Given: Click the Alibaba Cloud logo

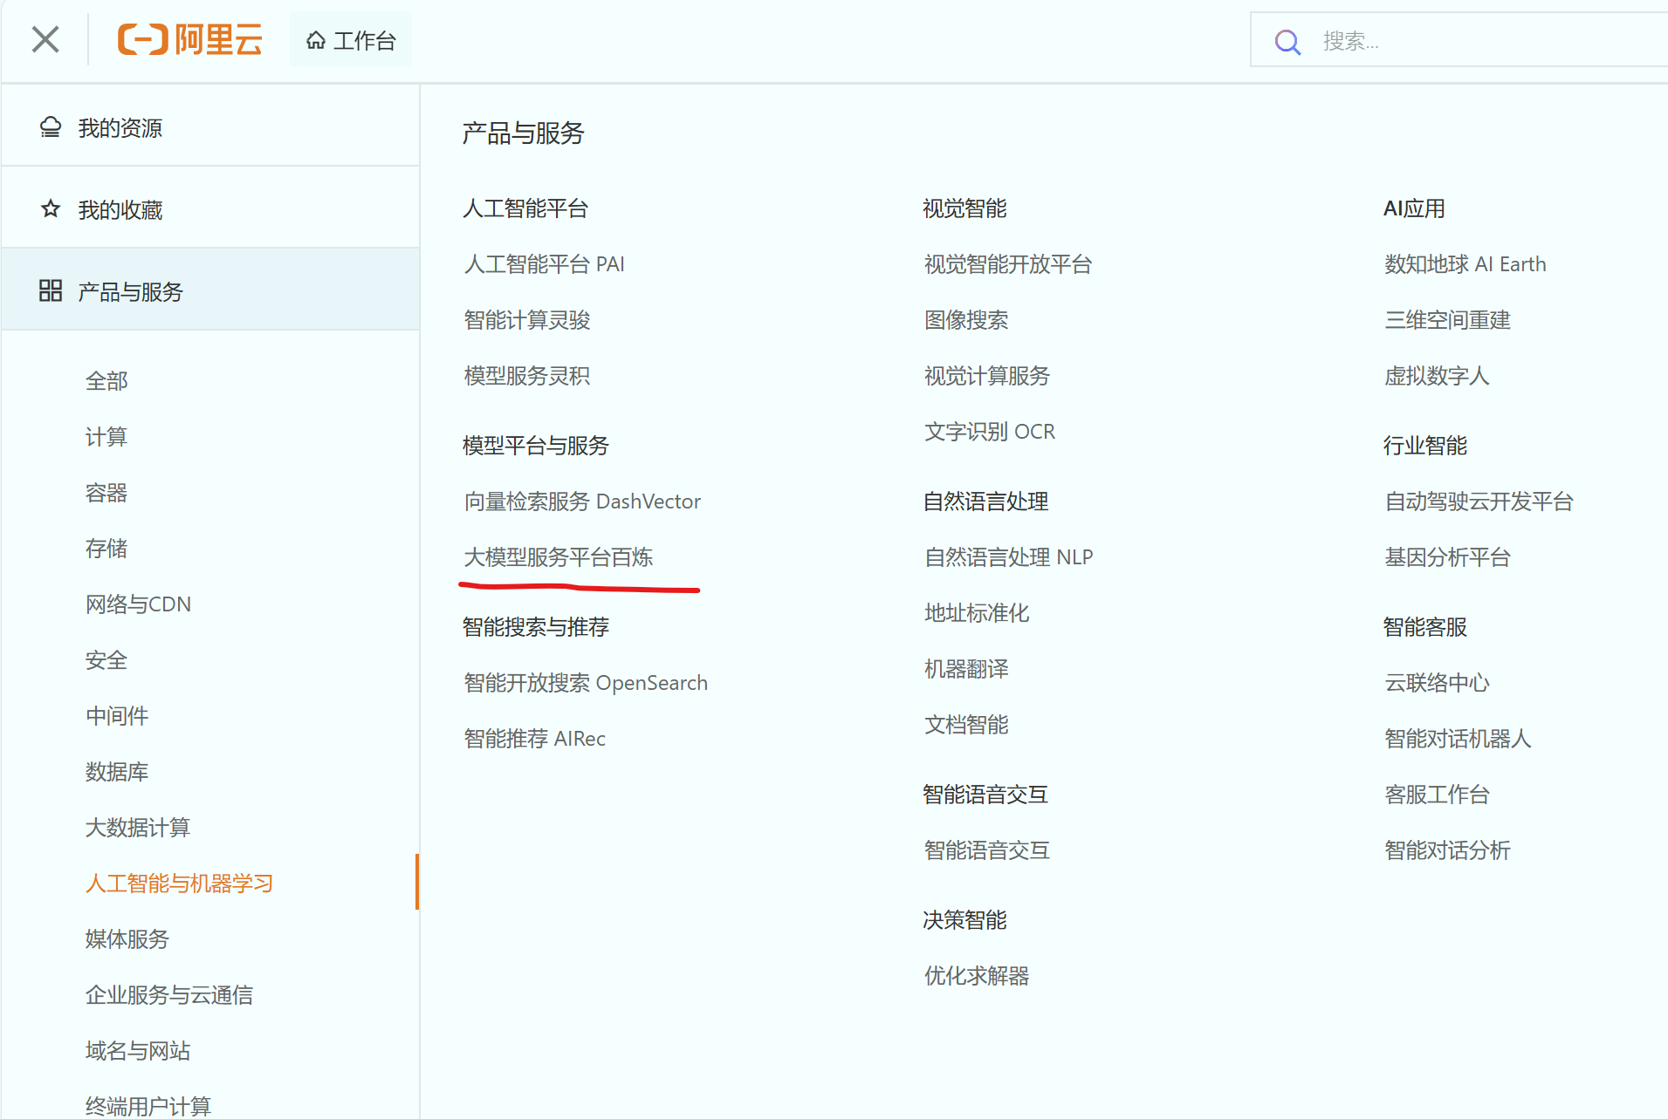Looking at the screenshot, I should pyautogui.click(x=190, y=40).
